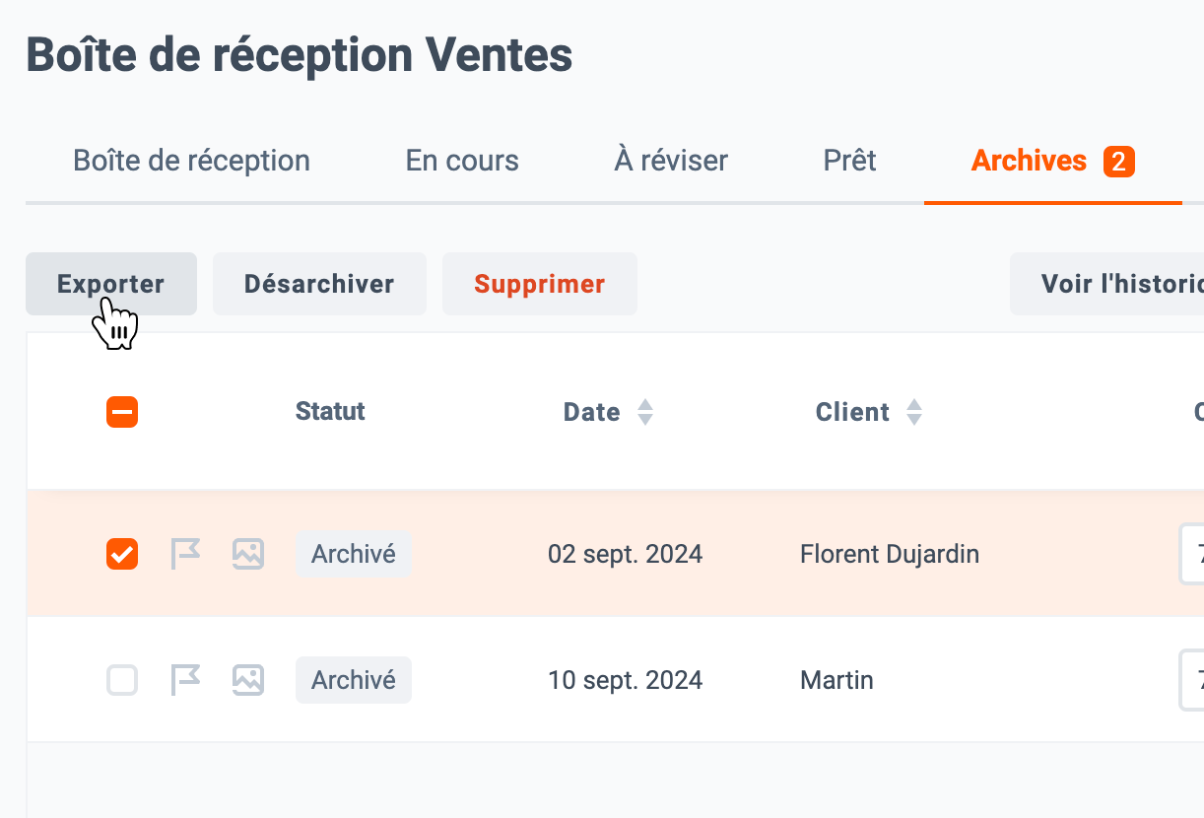Open image icon for Florent Dujardin
This screenshot has height=818, width=1204.
(248, 554)
